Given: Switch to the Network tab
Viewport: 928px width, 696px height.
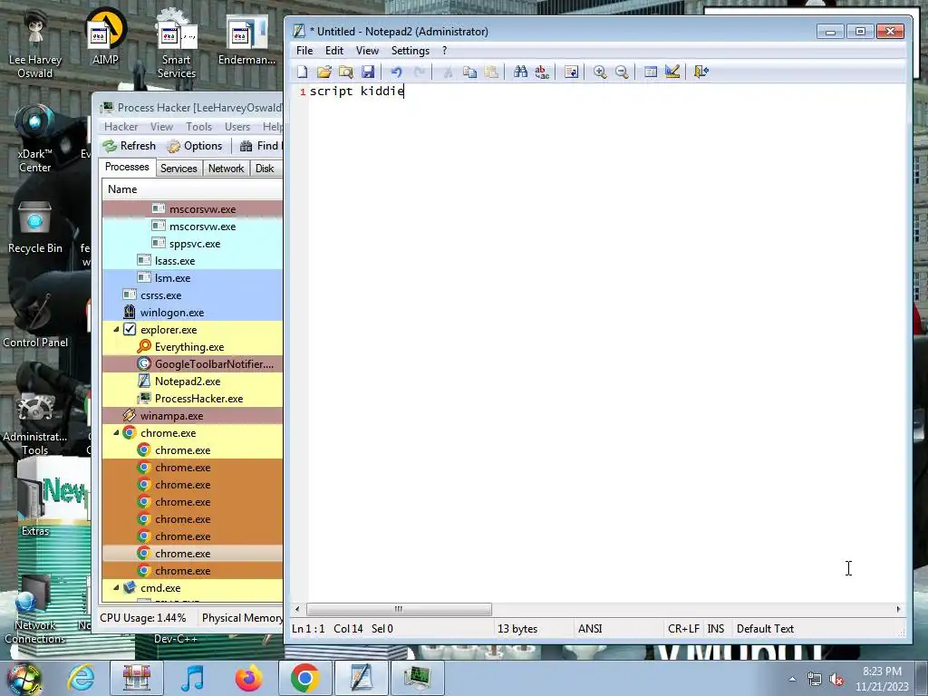Looking at the screenshot, I should pos(226,169).
